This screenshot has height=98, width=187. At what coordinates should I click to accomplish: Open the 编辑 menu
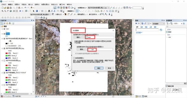(x=10, y=4)
